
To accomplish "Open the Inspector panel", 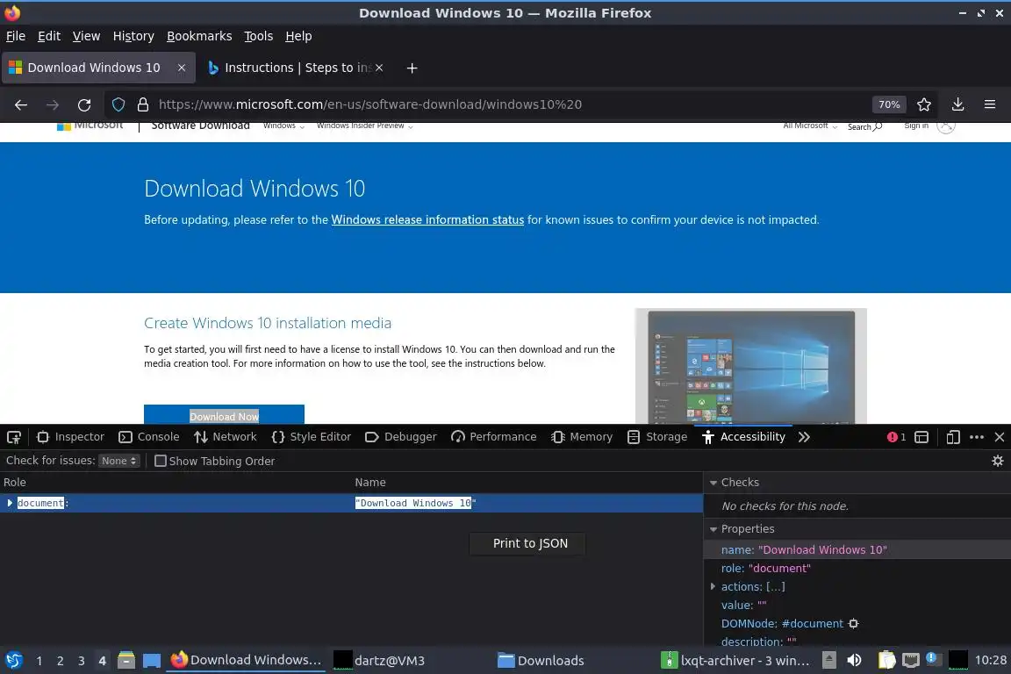I will pos(70,437).
